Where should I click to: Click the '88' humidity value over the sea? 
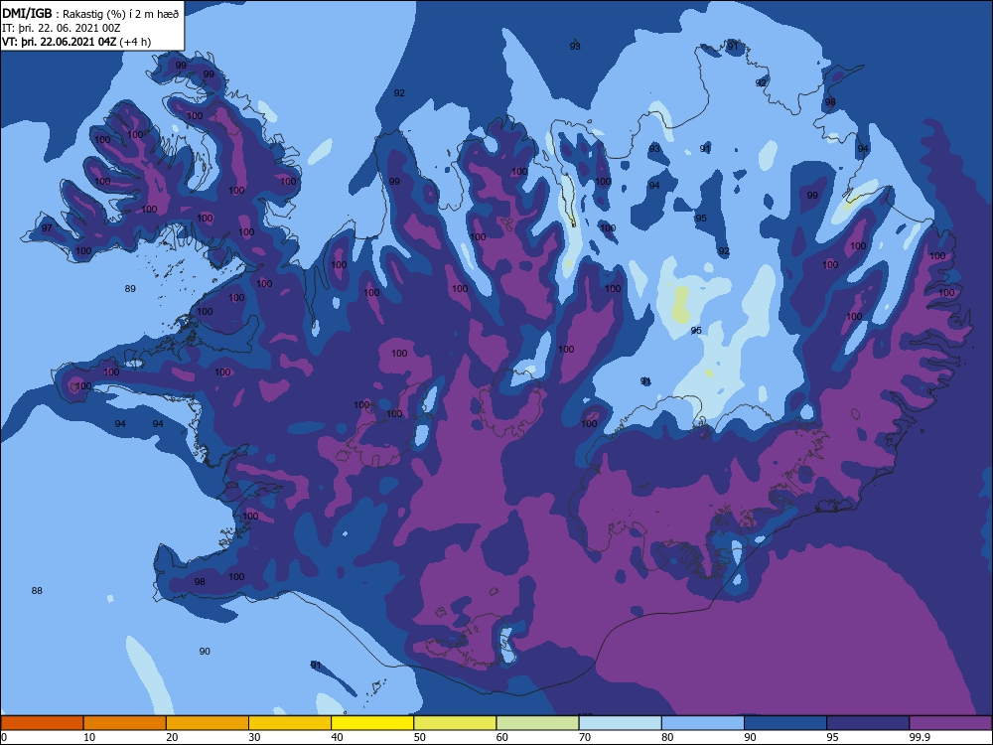coord(37,590)
